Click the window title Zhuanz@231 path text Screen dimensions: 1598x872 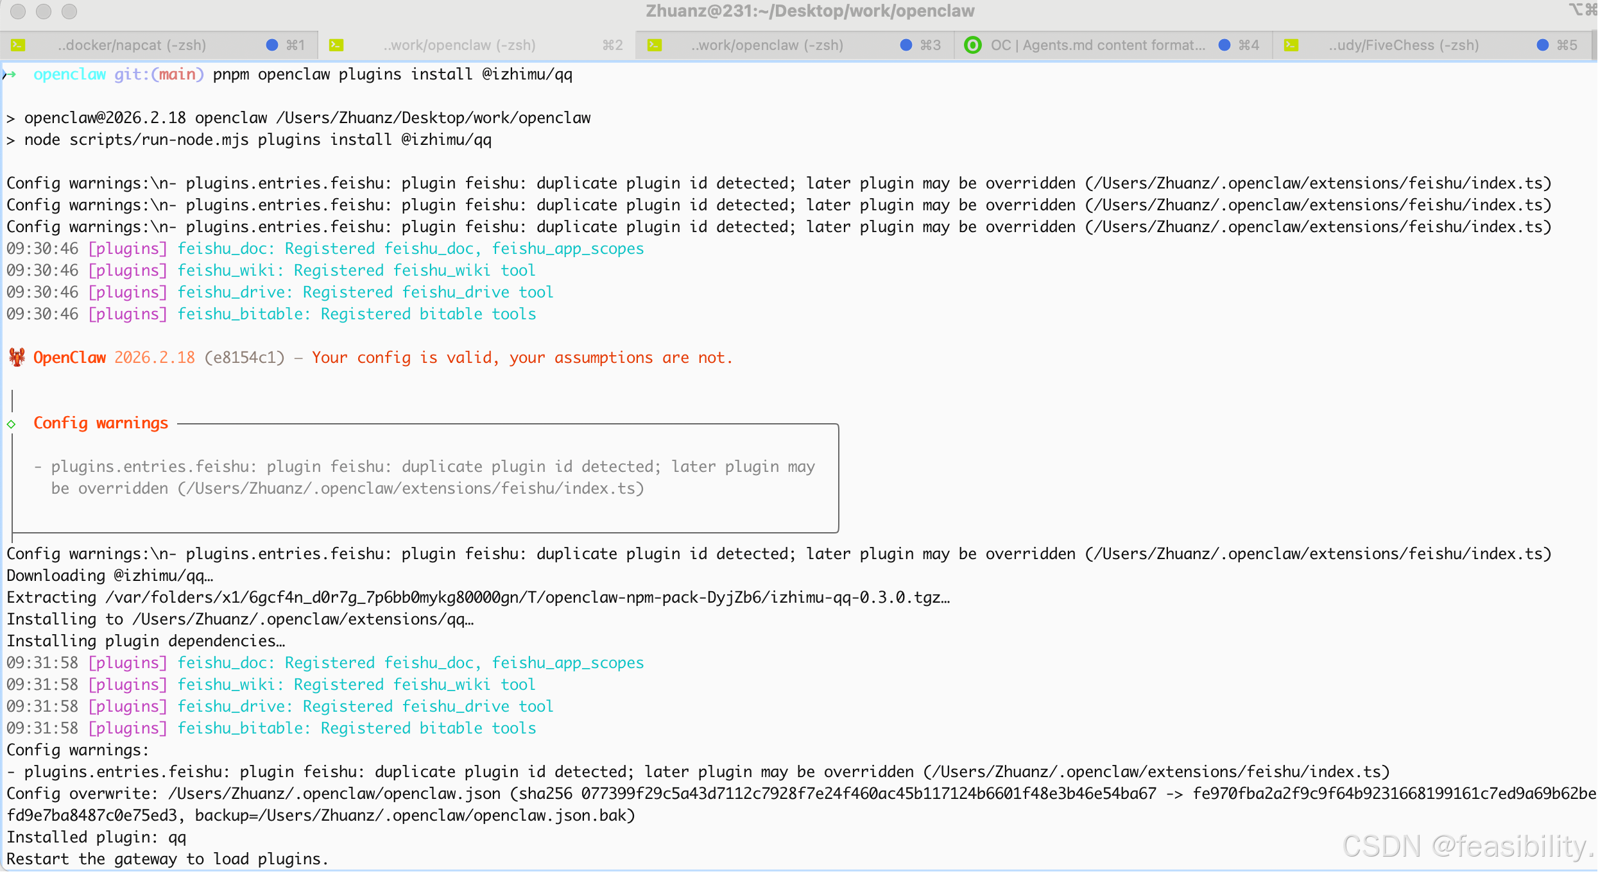pyautogui.click(x=810, y=11)
